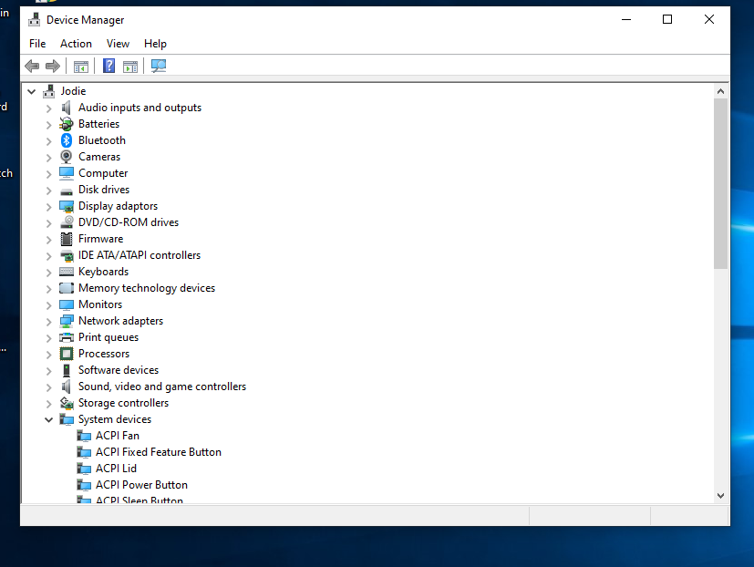Click the Processors category icon
The height and width of the screenshot is (567, 754).
coord(67,354)
